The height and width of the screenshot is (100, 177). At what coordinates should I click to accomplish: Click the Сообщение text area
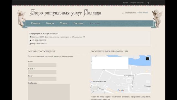tap(49, 92)
